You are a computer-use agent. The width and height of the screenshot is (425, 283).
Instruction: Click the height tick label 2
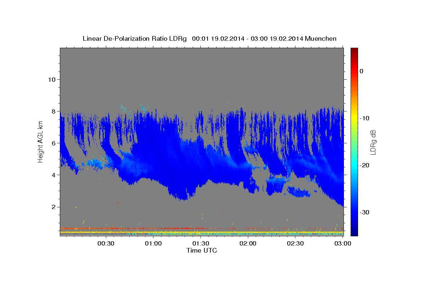click(x=53, y=207)
